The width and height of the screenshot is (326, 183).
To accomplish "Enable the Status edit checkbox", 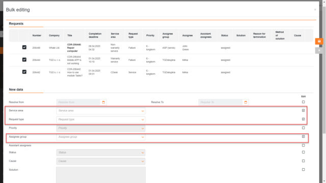I will (304, 152).
